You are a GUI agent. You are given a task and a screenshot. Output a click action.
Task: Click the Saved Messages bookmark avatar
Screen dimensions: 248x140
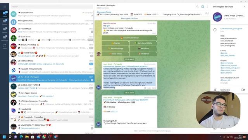pos(14,22)
